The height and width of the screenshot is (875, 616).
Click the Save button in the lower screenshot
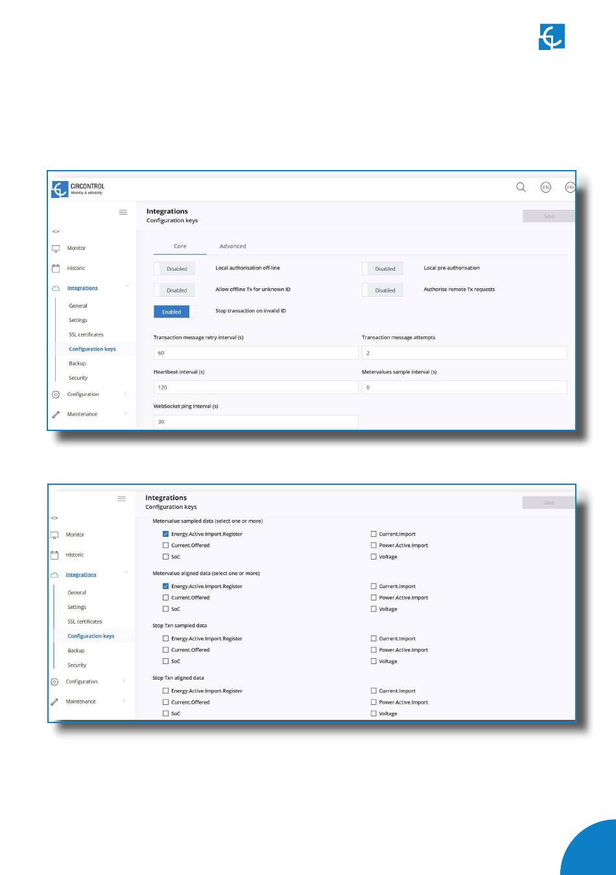pos(549,502)
